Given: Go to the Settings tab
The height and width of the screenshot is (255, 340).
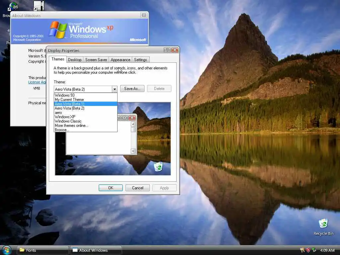Looking at the screenshot, I should [x=140, y=60].
